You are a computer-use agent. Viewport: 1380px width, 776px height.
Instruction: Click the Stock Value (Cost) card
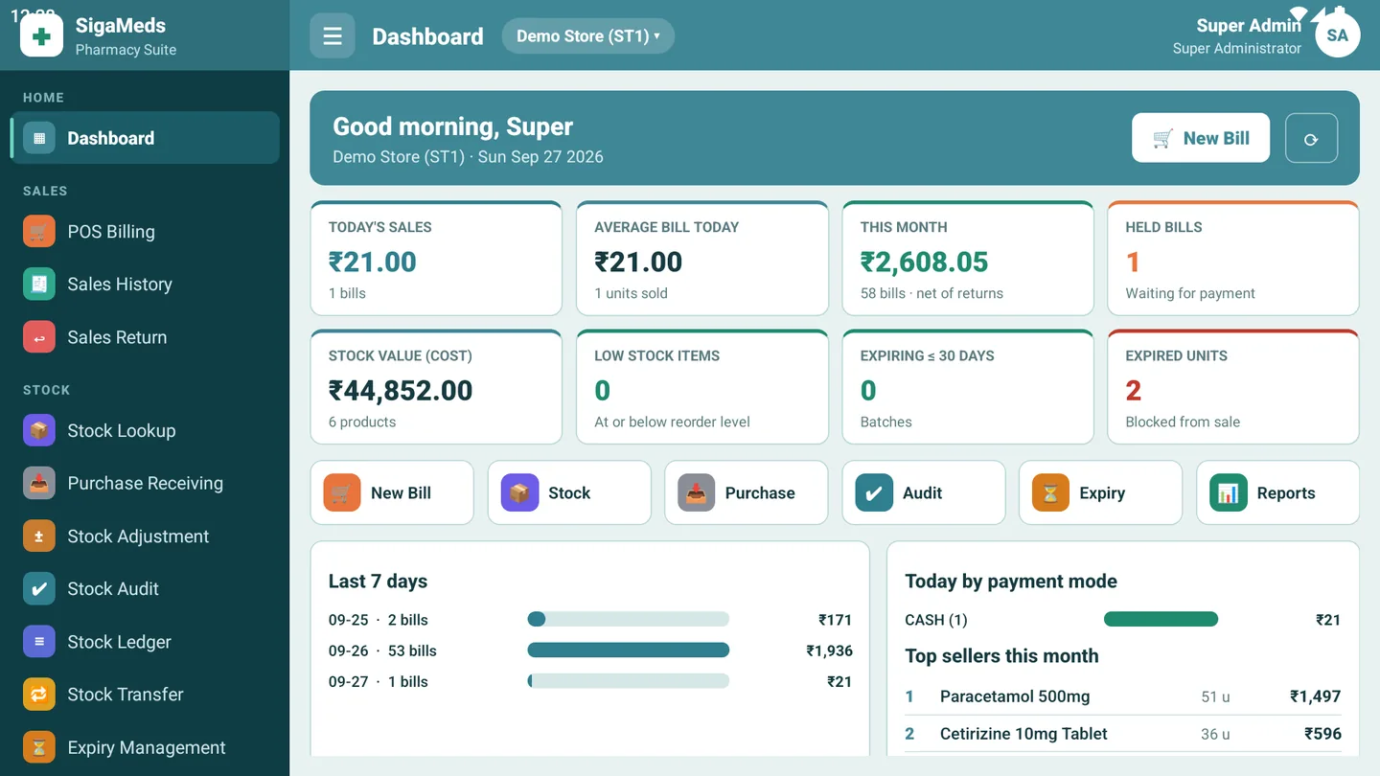point(436,387)
